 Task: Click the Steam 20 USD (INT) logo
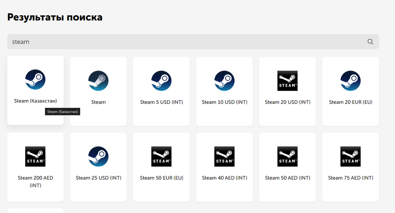tap(287, 81)
